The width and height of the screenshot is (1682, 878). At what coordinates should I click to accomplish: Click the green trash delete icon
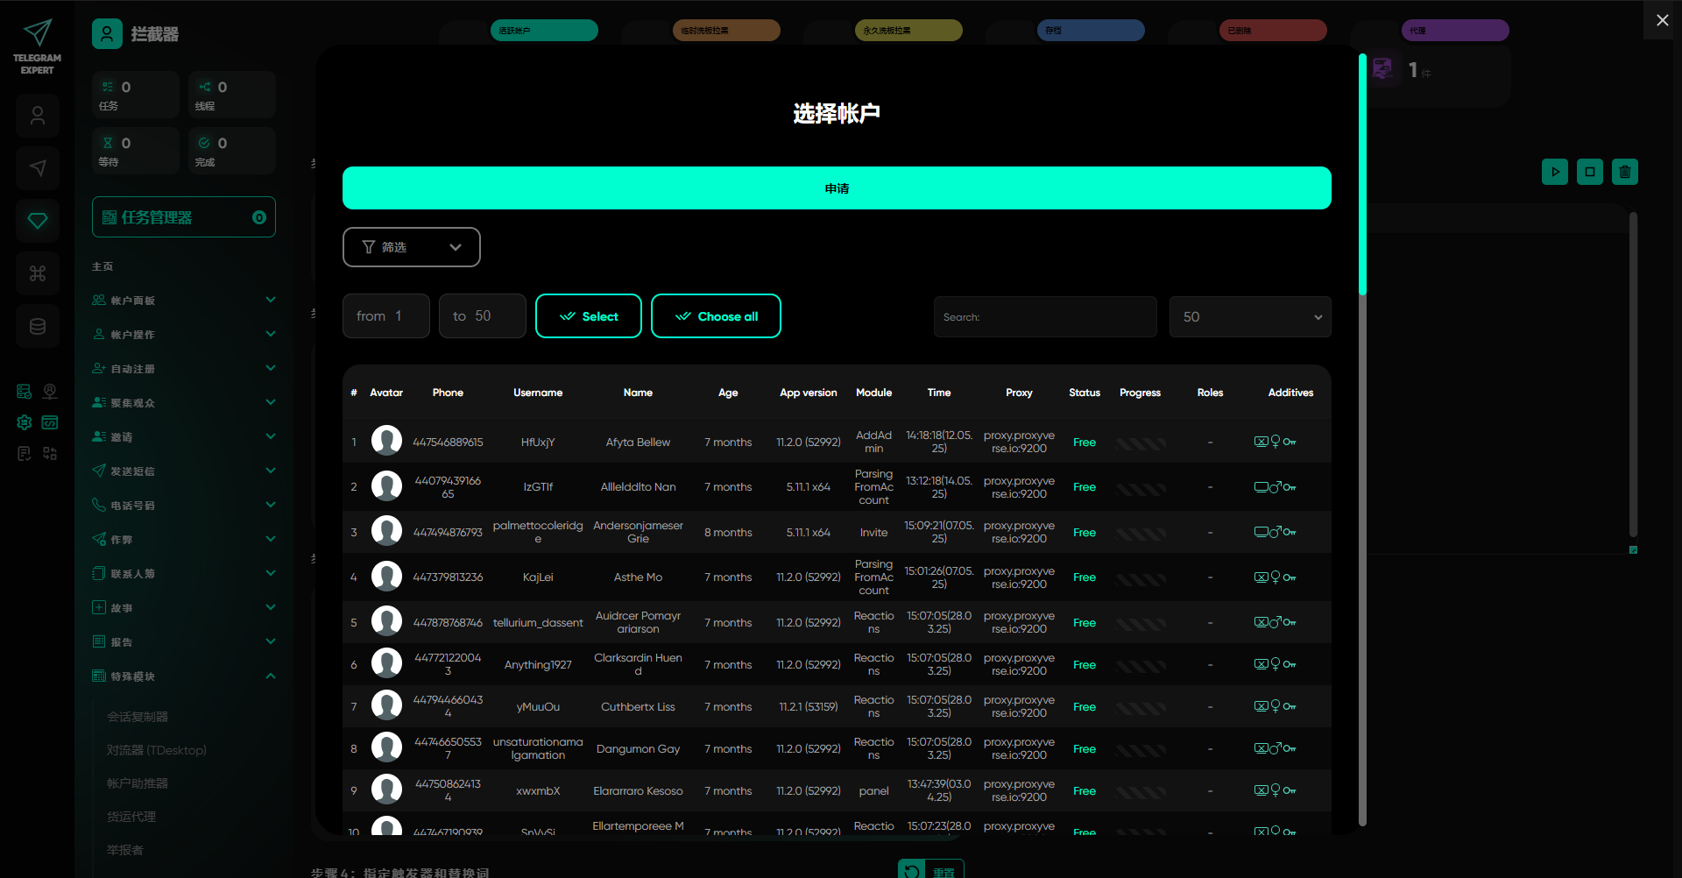(1624, 172)
